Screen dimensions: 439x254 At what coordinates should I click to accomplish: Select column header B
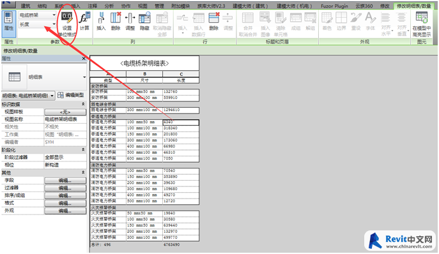tap(144, 74)
